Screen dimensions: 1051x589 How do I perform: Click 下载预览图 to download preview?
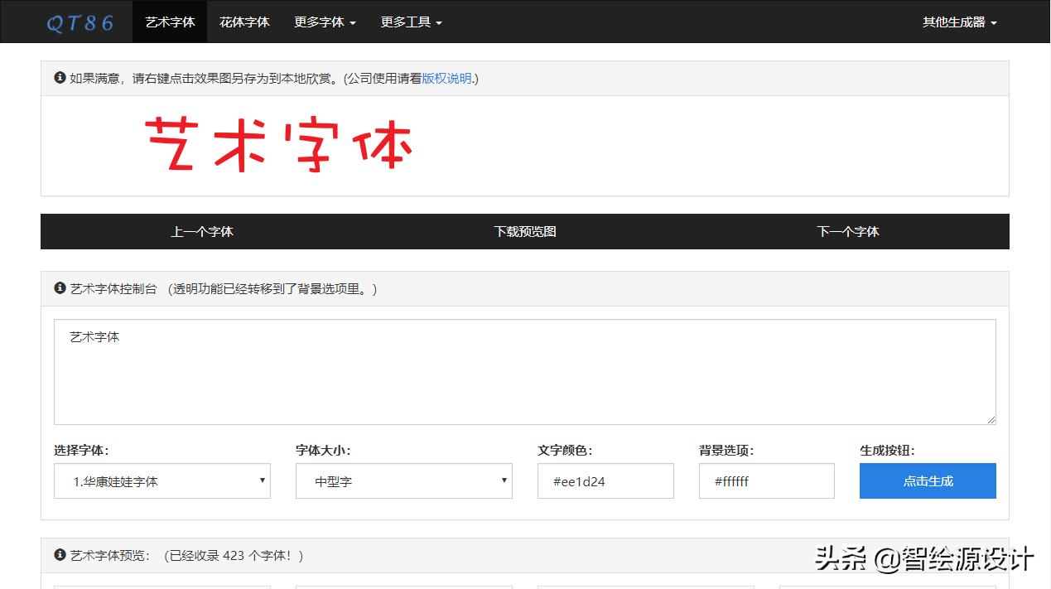[523, 232]
